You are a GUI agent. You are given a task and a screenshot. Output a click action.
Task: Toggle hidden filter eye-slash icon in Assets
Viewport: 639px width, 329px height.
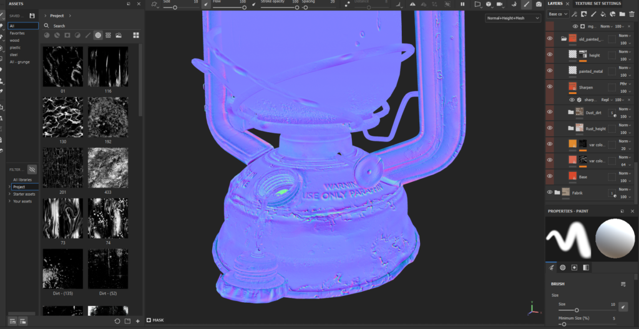point(32,169)
